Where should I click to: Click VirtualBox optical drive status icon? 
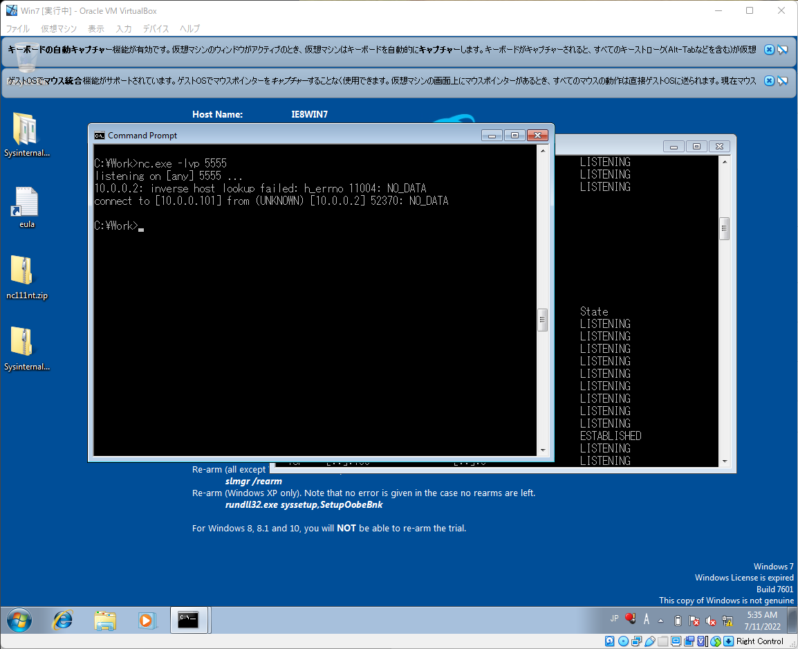pyautogui.click(x=623, y=641)
